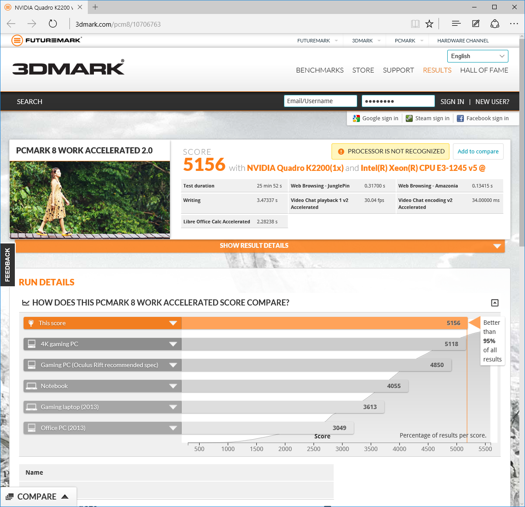
Task: Click the PROCESSOR IS NOT RECOGNIZED notice
Action: pos(390,151)
